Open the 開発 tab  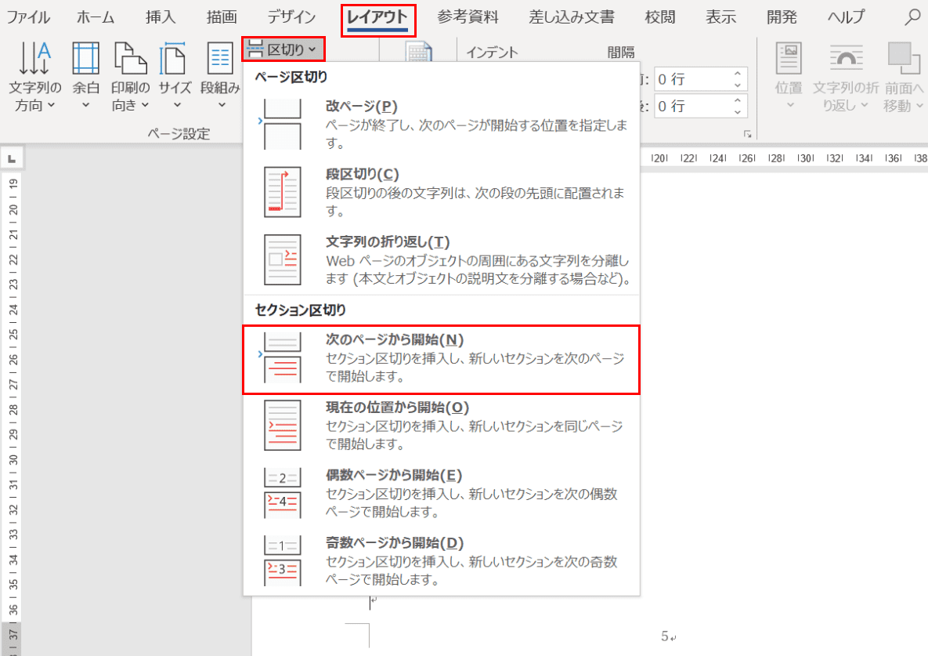[782, 17]
